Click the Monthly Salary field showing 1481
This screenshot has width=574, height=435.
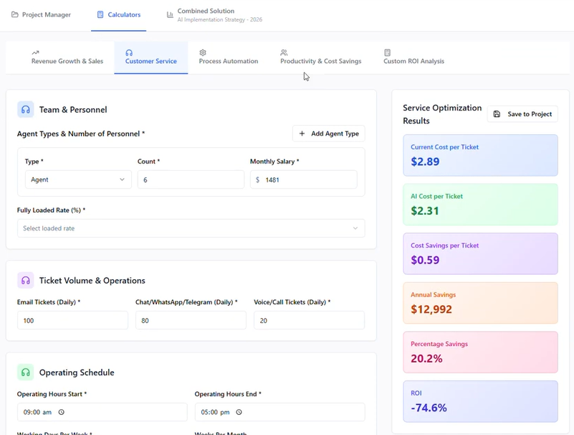click(x=304, y=179)
